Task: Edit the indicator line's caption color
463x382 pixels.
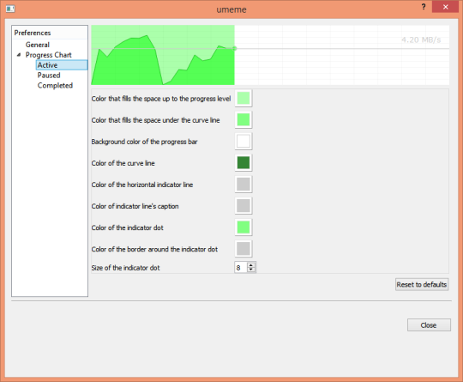Action: (x=244, y=206)
